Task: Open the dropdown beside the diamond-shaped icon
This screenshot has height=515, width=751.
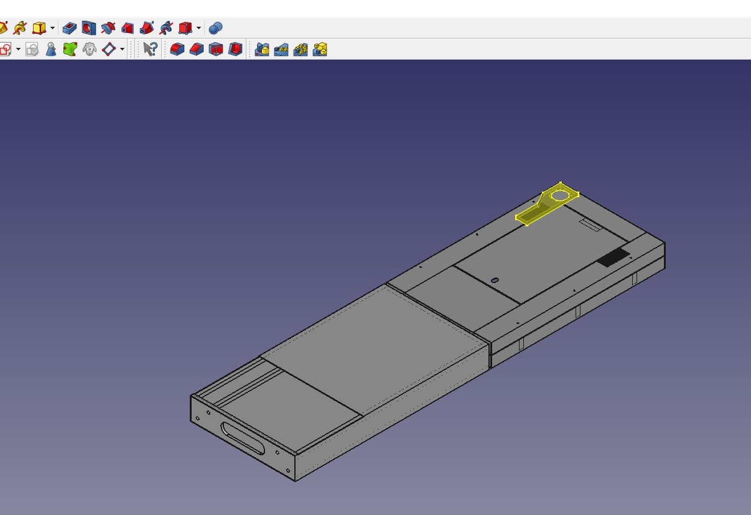Action: pos(122,49)
